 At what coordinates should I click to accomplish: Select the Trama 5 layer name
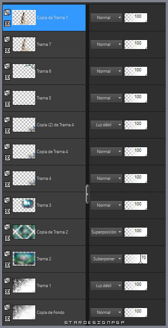coord(44,98)
